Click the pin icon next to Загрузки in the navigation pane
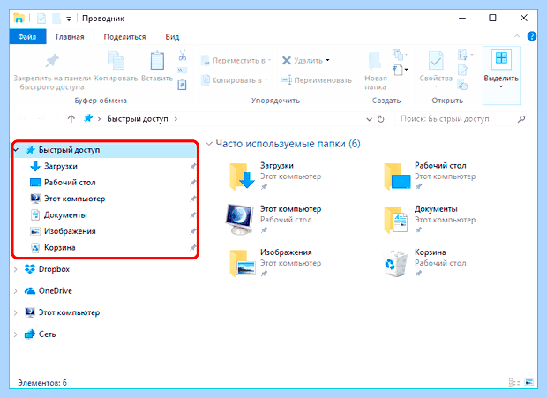Viewport: 547px width, 398px height. [192, 167]
